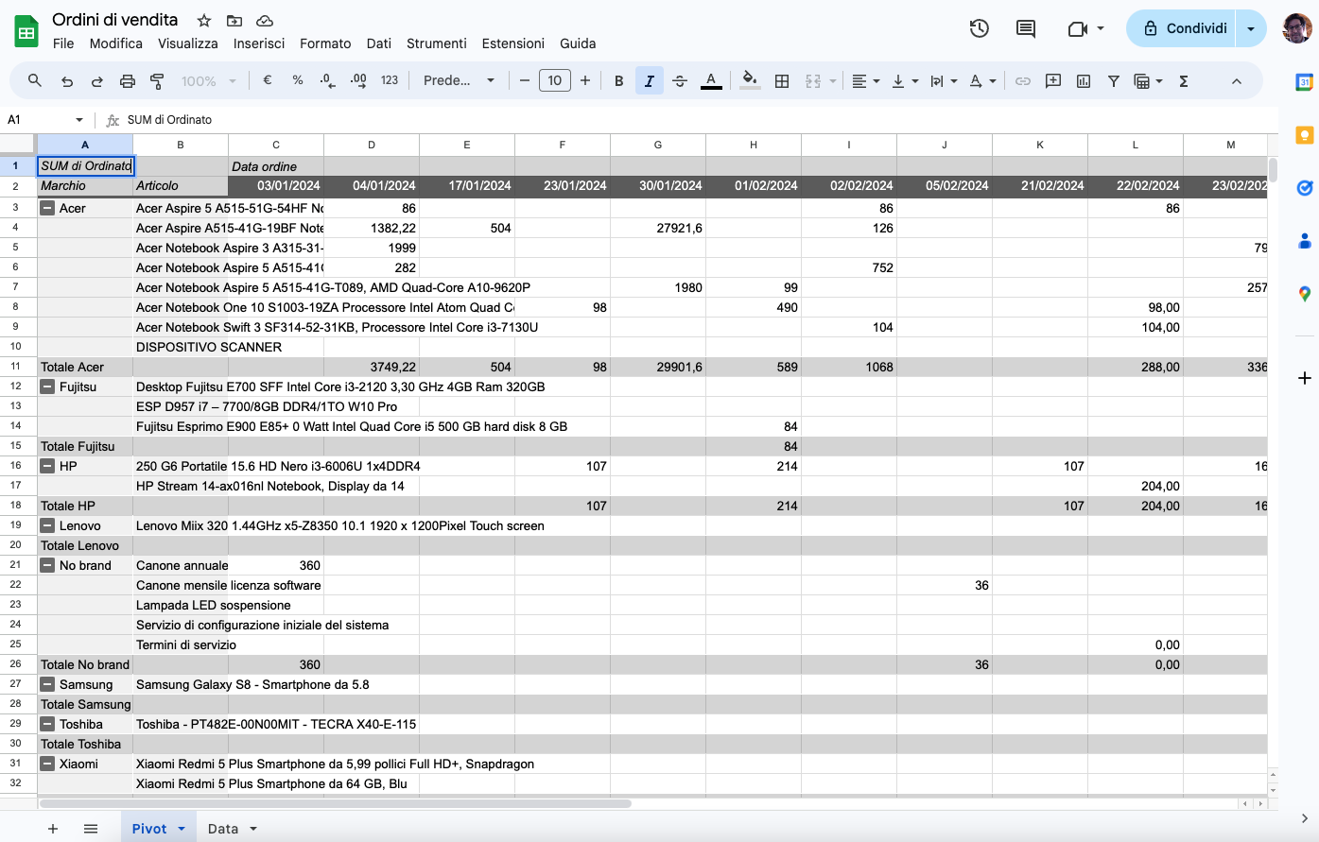Open the File menu
The height and width of the screenshot is (842, 1319).
(63, 43)
